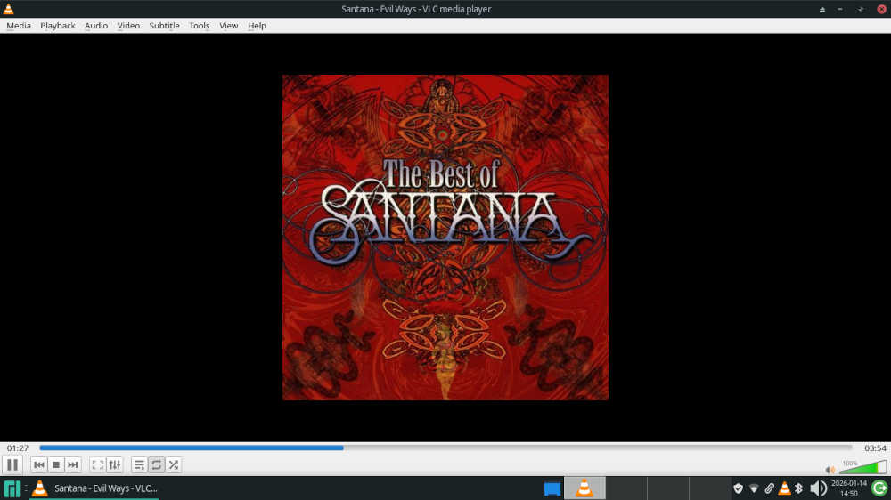Image resolution: width=891 pixels, height=500 pixels.
Task: Mute audio using the speaker icon
Action: coord(830,469)
